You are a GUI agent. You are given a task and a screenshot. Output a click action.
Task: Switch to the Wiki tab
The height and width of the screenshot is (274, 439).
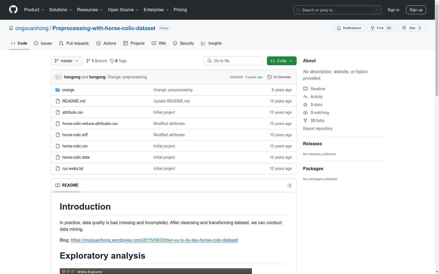pyautogui.click(x=159, y=43)
